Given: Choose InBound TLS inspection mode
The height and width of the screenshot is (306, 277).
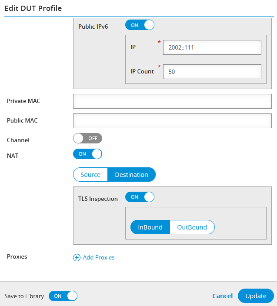Looking at the screenshot, I should tap(150, 227).
